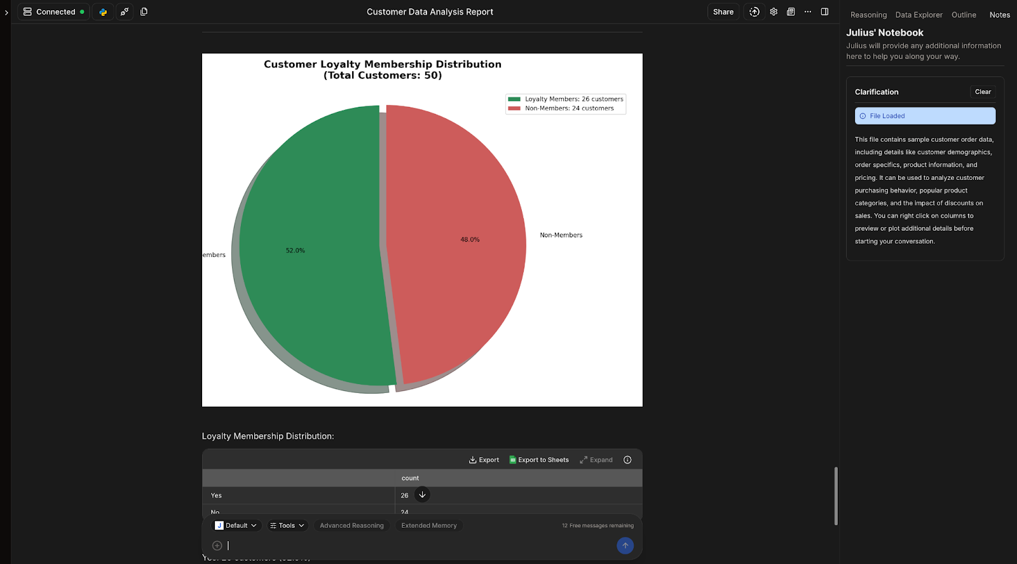Click the Python runtime icon
This screenshot has height=564, width=1017.
103,12
